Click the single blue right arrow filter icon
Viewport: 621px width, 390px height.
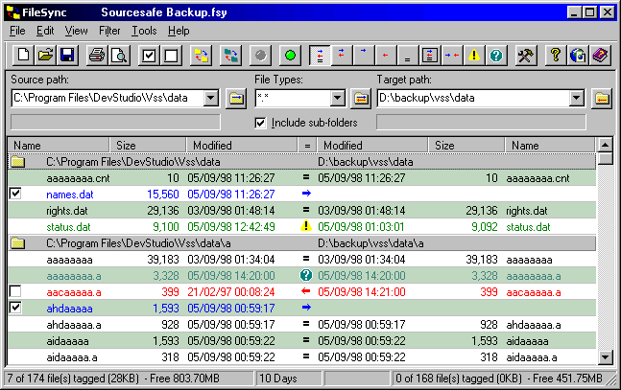tap(364, 56)
